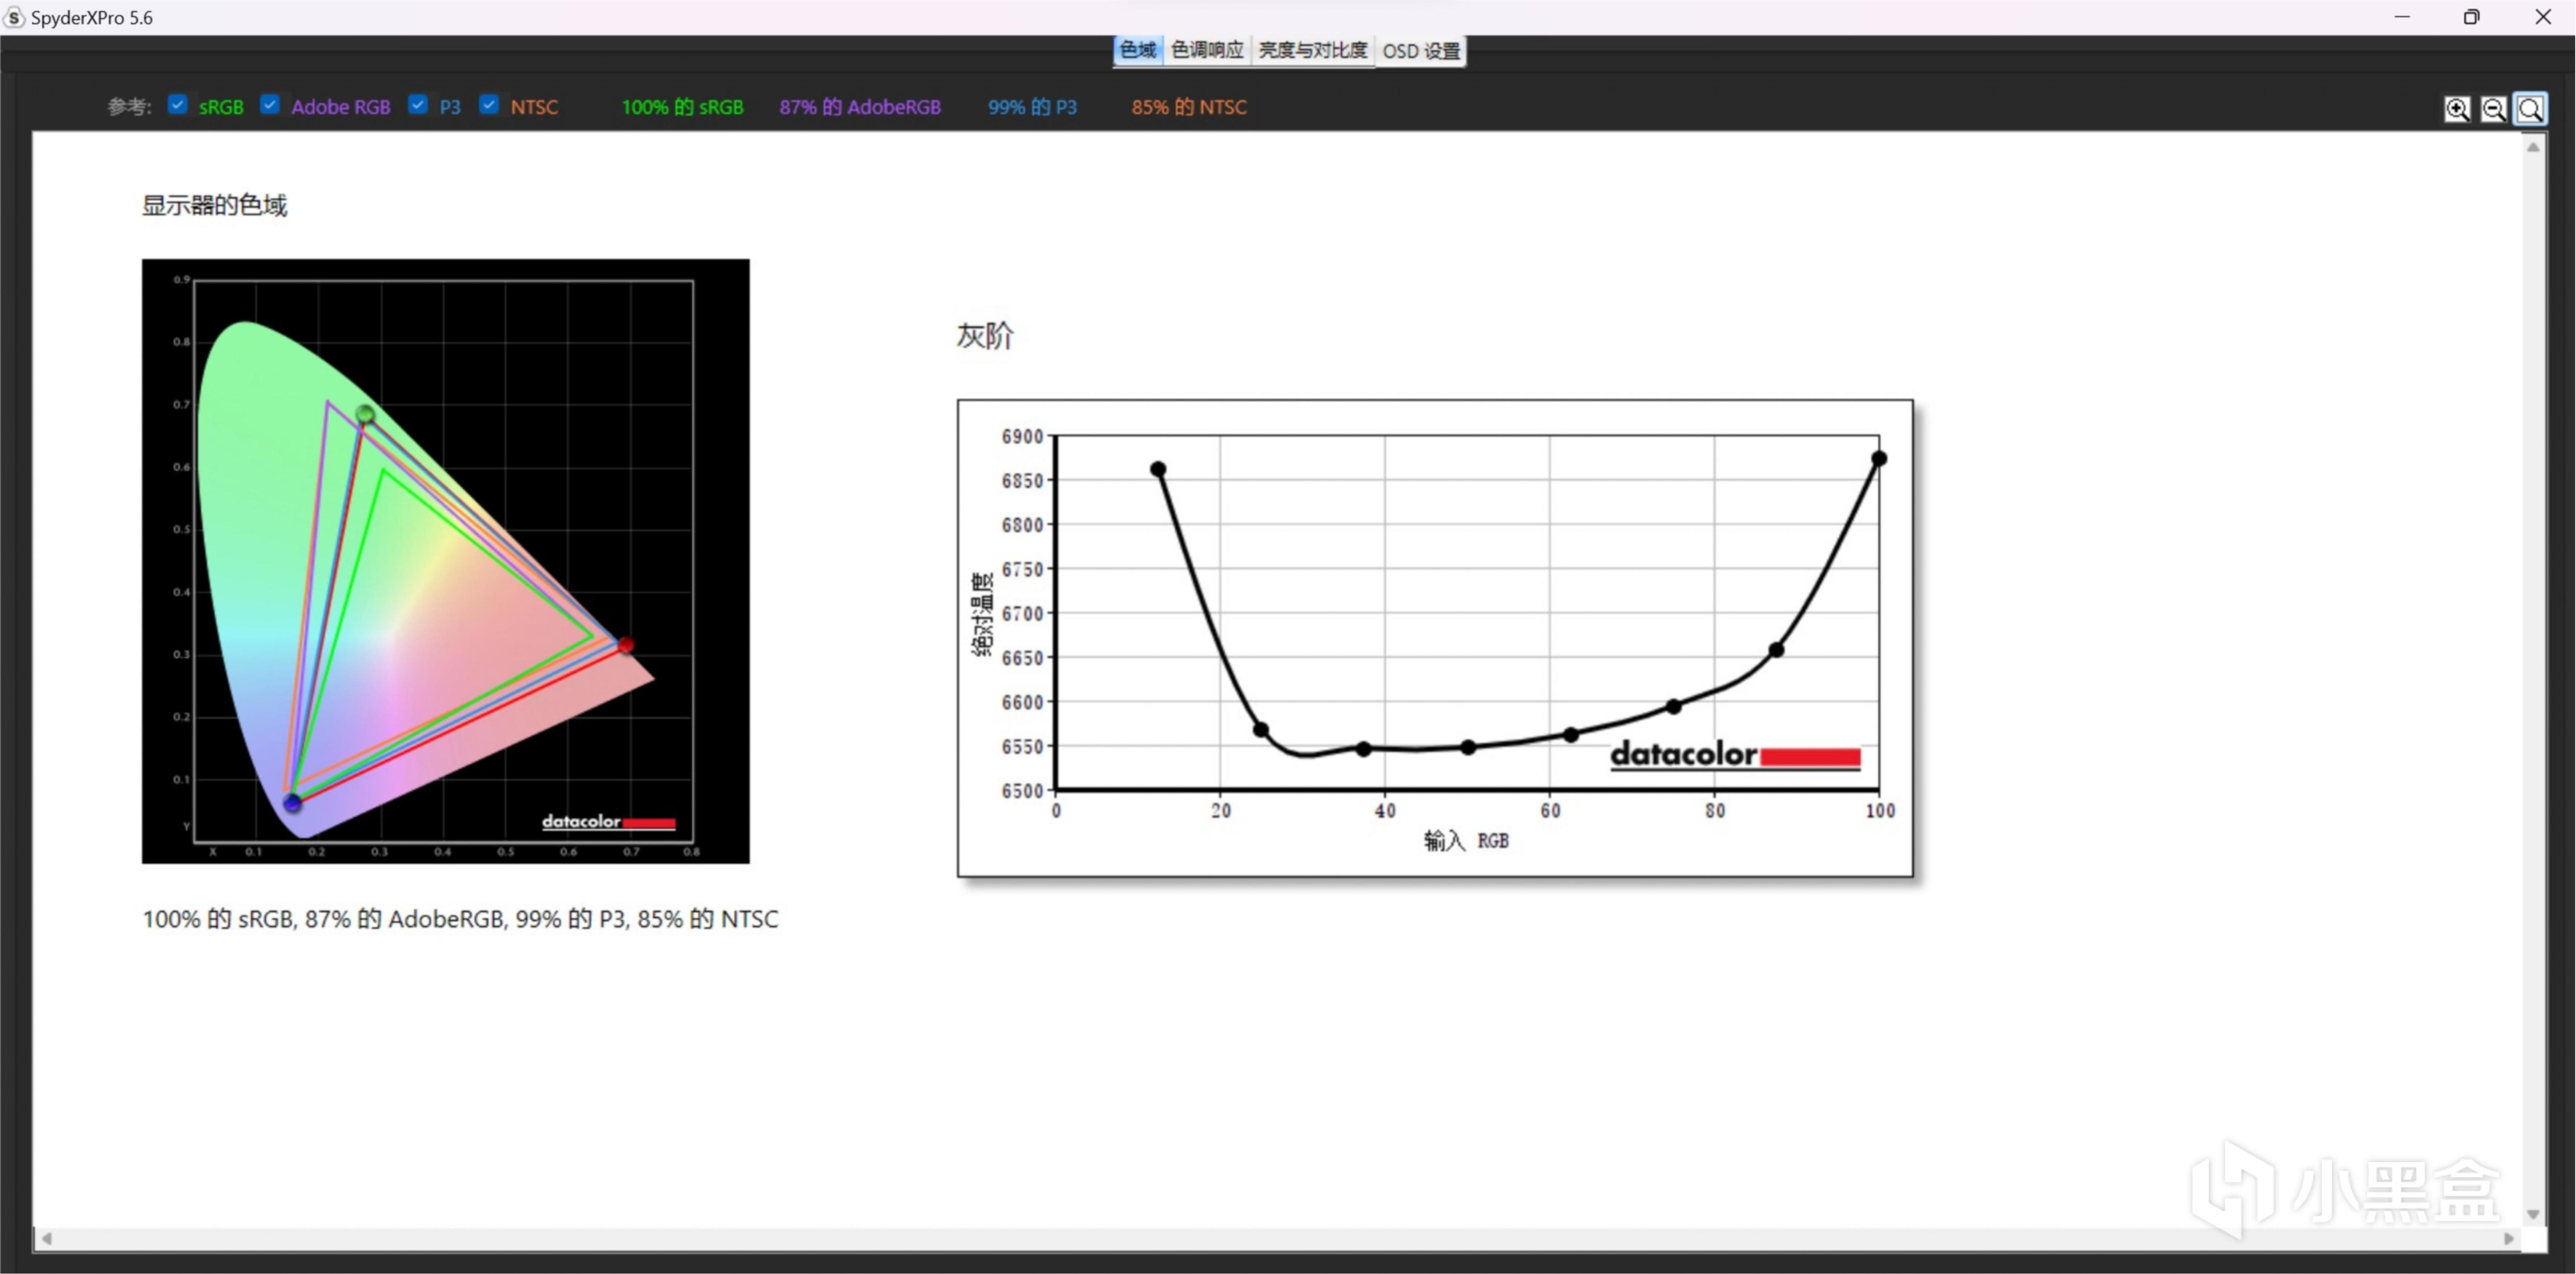
Task: Click the 100% 的 sRGB result label
Action: pyautogui.click(x=682, y=107)
